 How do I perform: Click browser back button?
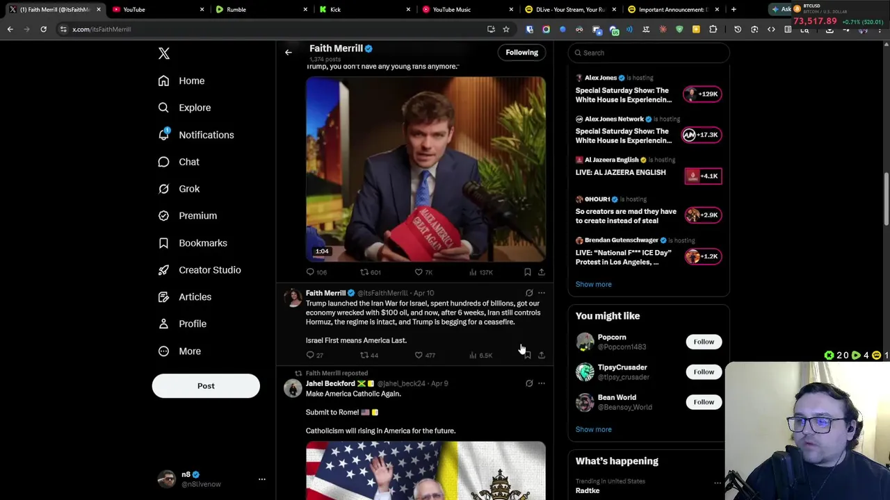[10, 29]
